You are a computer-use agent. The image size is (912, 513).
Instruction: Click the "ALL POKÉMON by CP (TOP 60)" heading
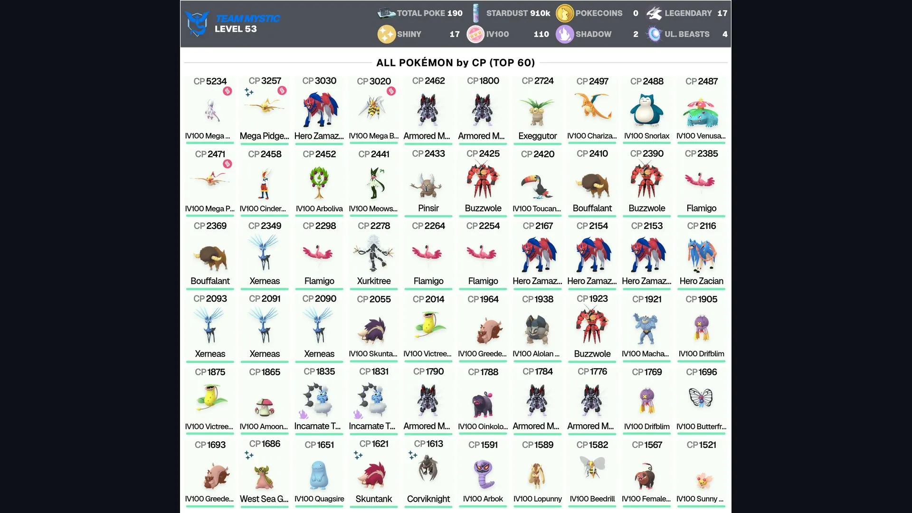point(456,63)
